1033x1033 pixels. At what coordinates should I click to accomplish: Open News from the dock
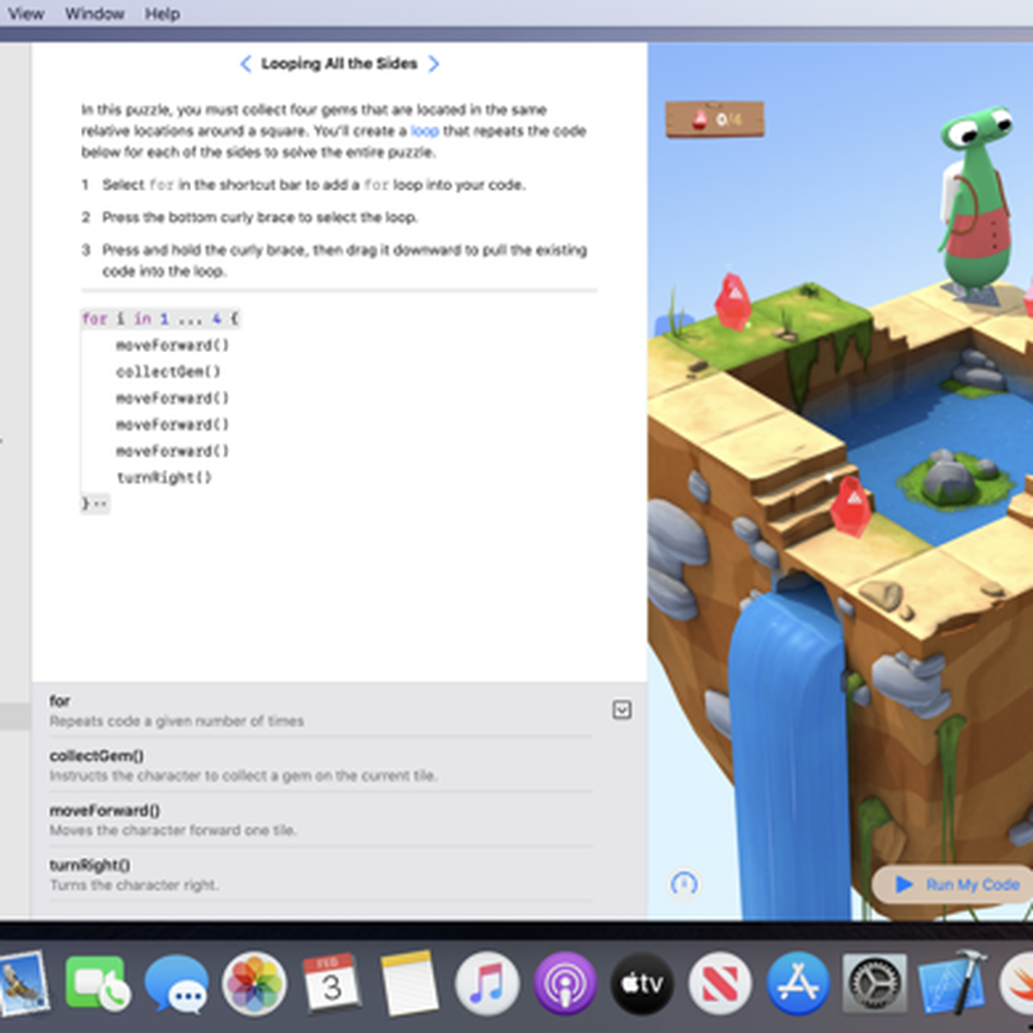click(x=720, y=982)
